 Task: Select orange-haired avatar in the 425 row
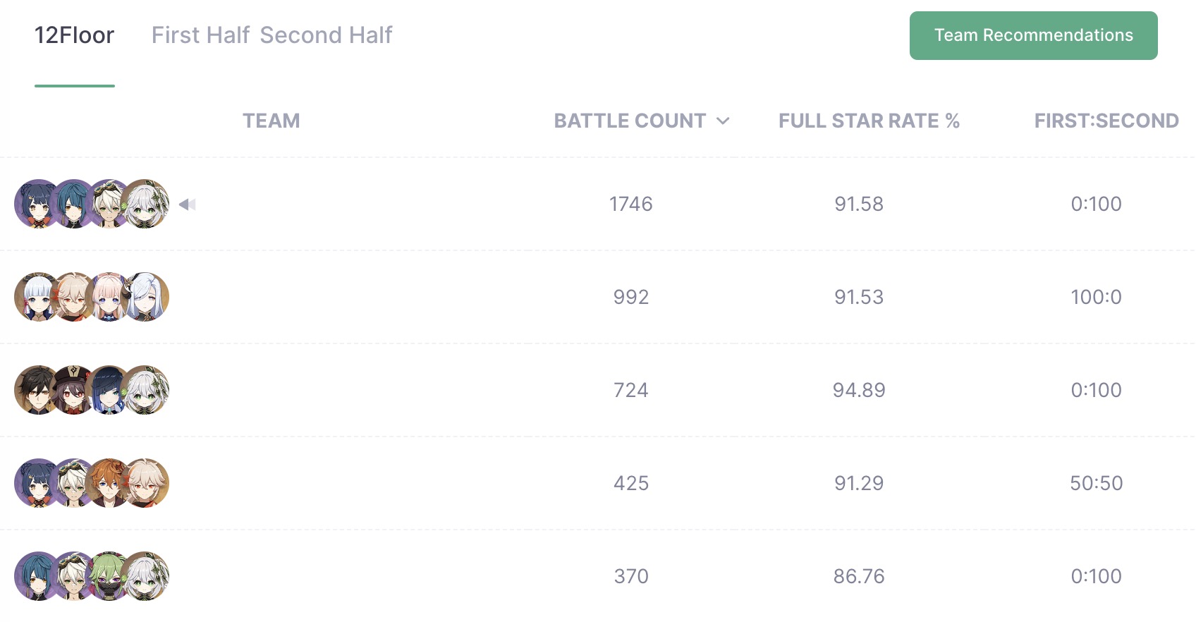[x=109, y=483]
